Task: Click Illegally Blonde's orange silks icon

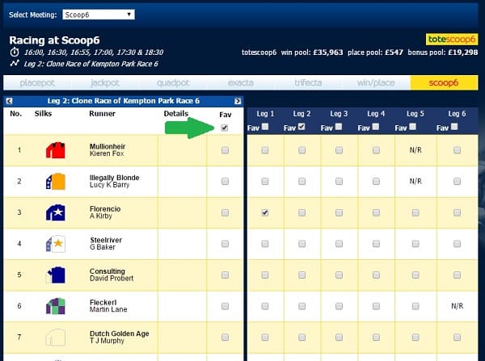Action: click(x=56, y=182)
